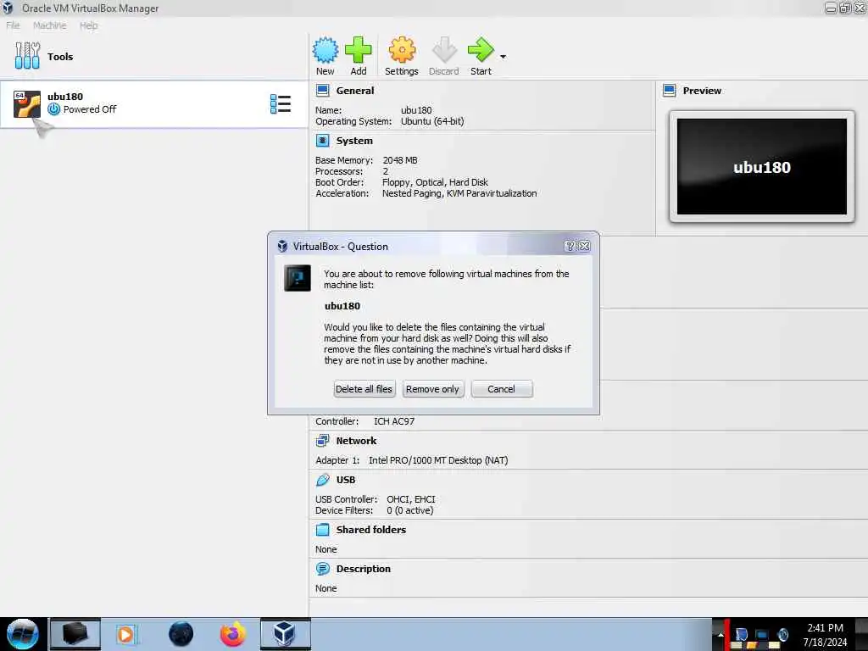Click the OHCI, EHCI USB controller value
Image resolution: width=868 pixels, height=651 pixels.
[x=411, y=499]
